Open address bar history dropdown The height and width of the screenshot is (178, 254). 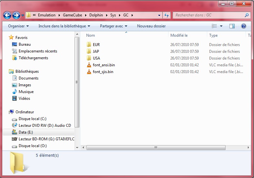click(159, 15)
